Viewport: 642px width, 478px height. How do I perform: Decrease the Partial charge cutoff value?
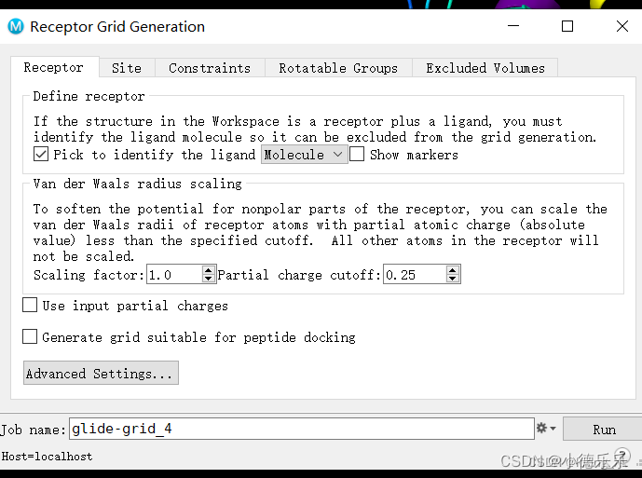(453, 279)
